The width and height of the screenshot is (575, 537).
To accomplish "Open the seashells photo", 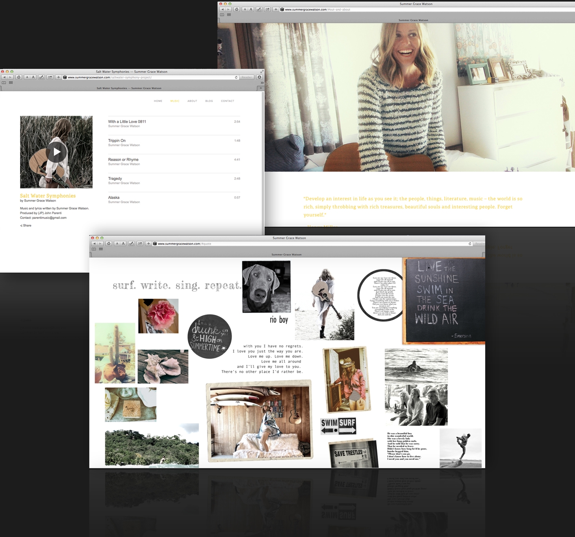I will coord(163,366).
